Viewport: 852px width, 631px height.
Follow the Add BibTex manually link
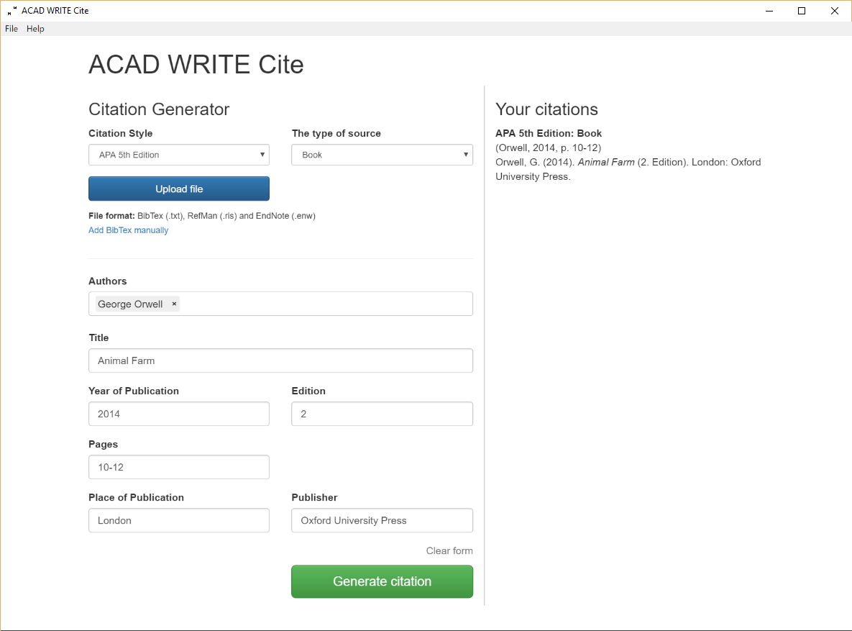click(128, 230)
